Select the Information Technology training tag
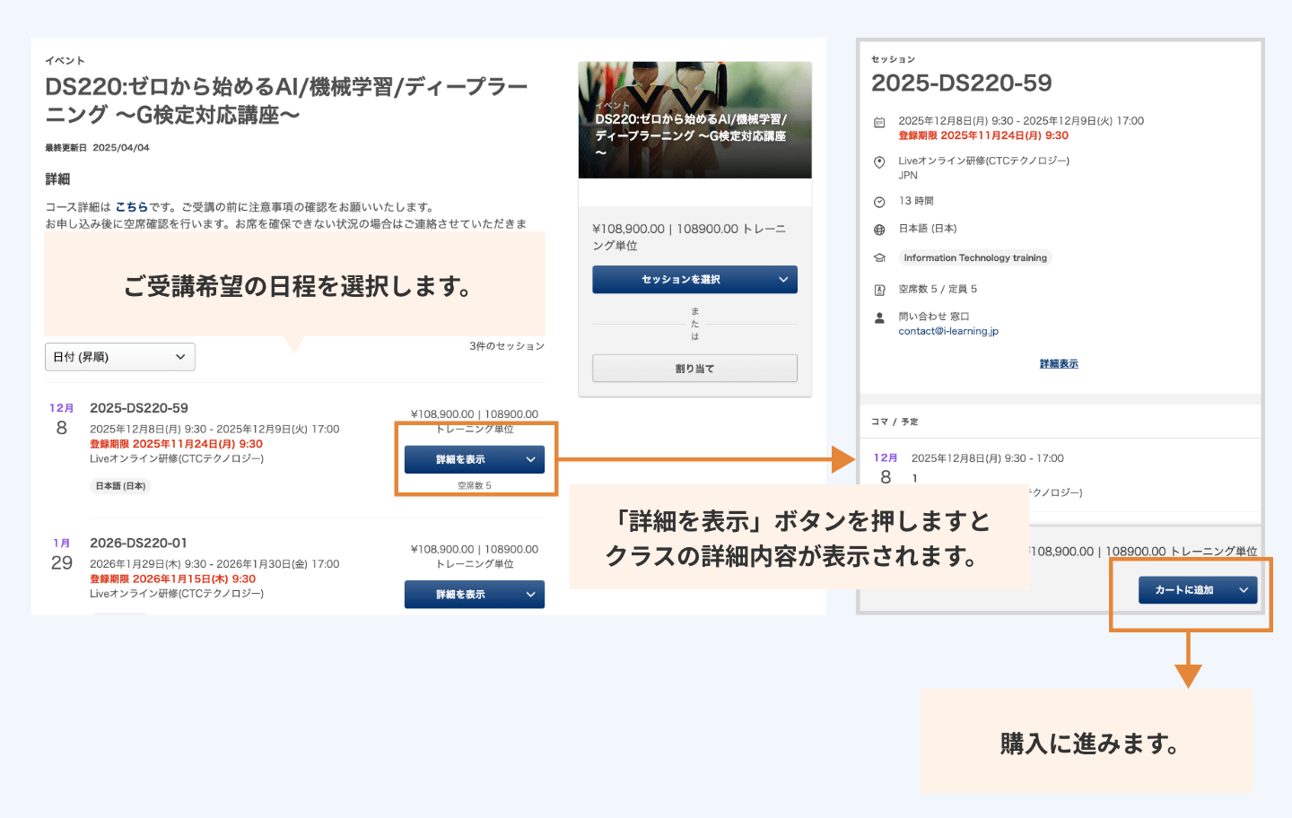The image size is (1292, 818). point(974,258)
